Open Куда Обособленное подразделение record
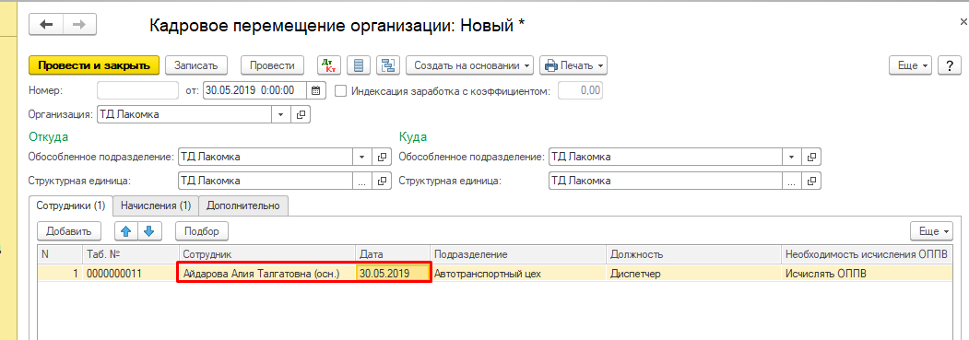This screenshot has height=340, width=969. point(812,157)
